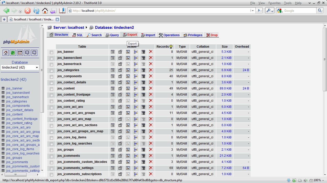Click the Structure icon for jos_categories row

point(120,70)
